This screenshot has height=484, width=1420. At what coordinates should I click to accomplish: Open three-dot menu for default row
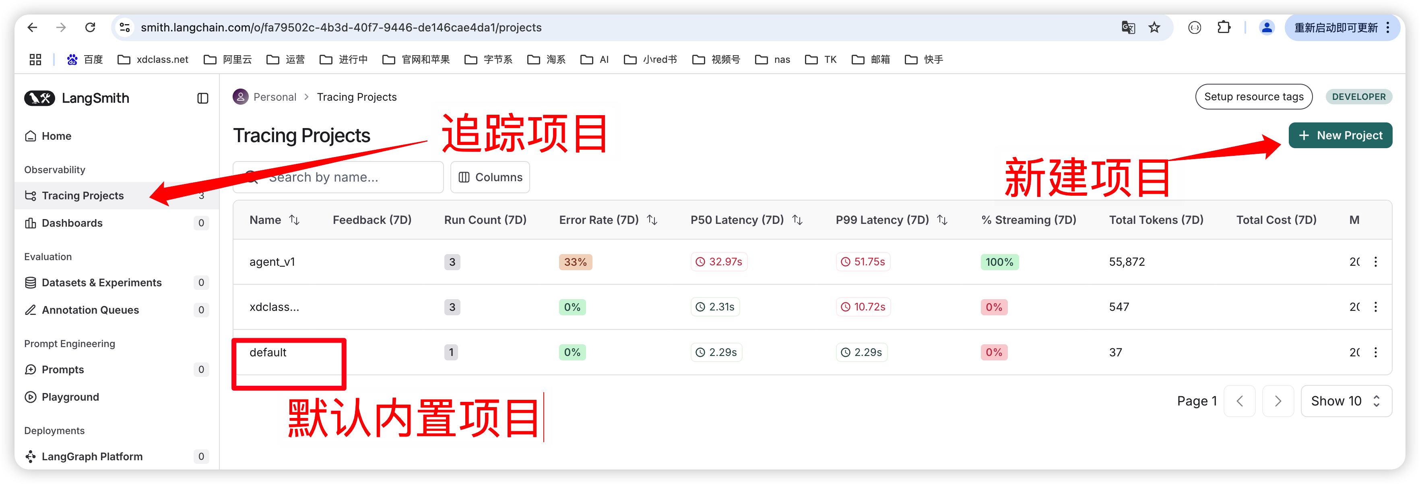tap(1375, 352)
